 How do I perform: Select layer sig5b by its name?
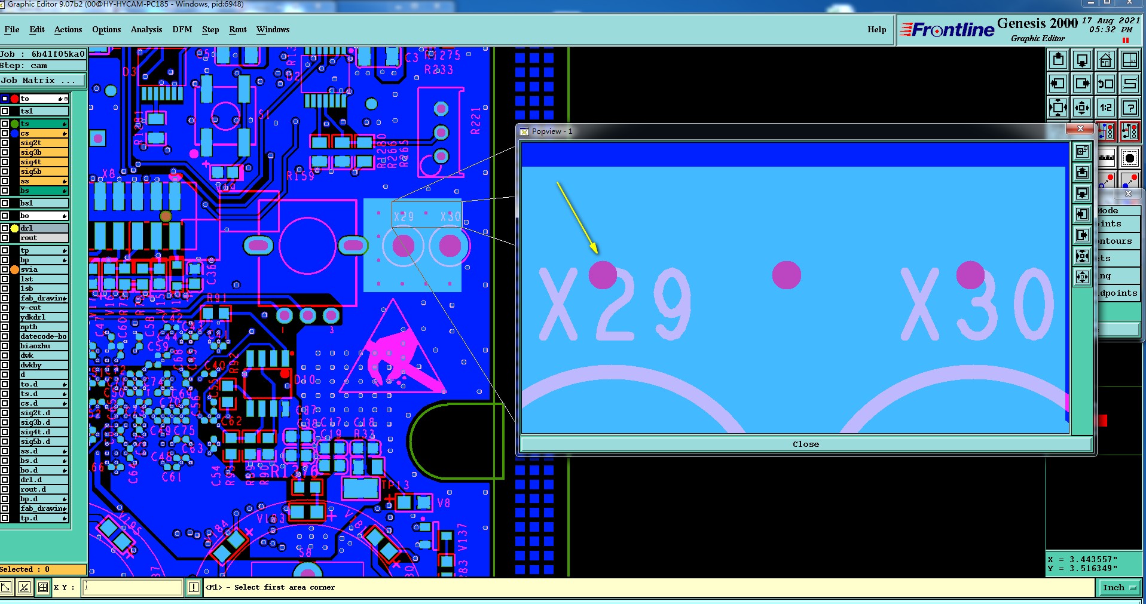click(x=44, y=171)
